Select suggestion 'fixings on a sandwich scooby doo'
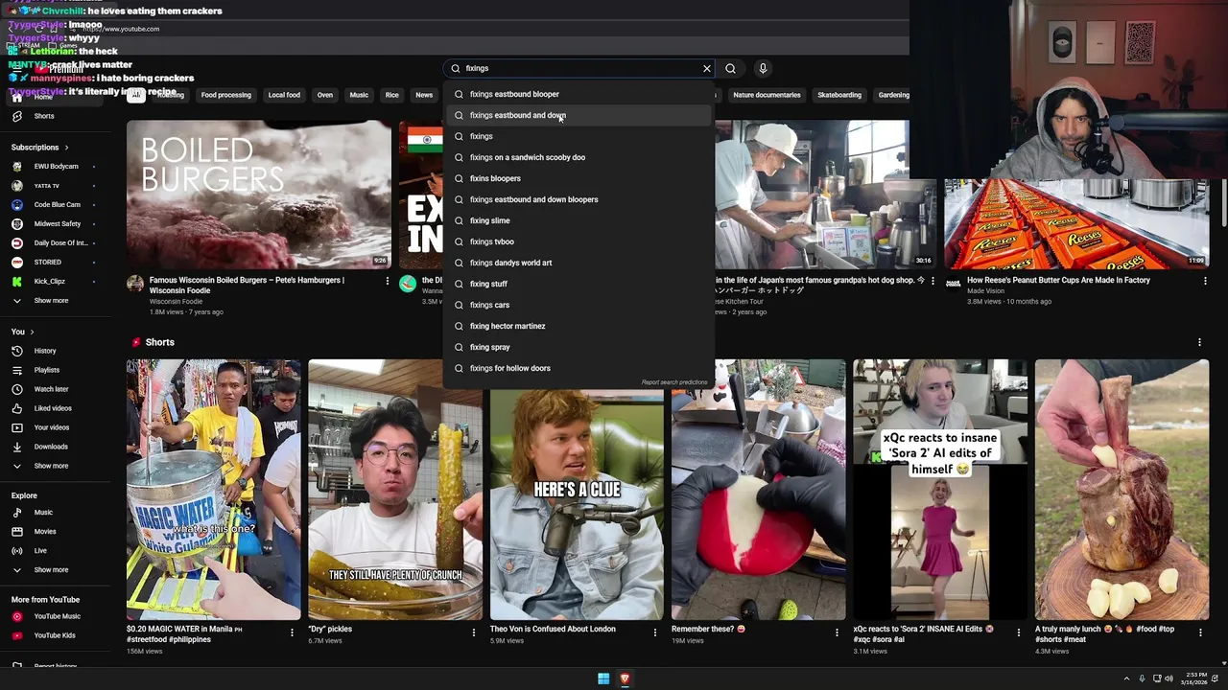This screenshot has height=690, width=1228. (579, 157)
